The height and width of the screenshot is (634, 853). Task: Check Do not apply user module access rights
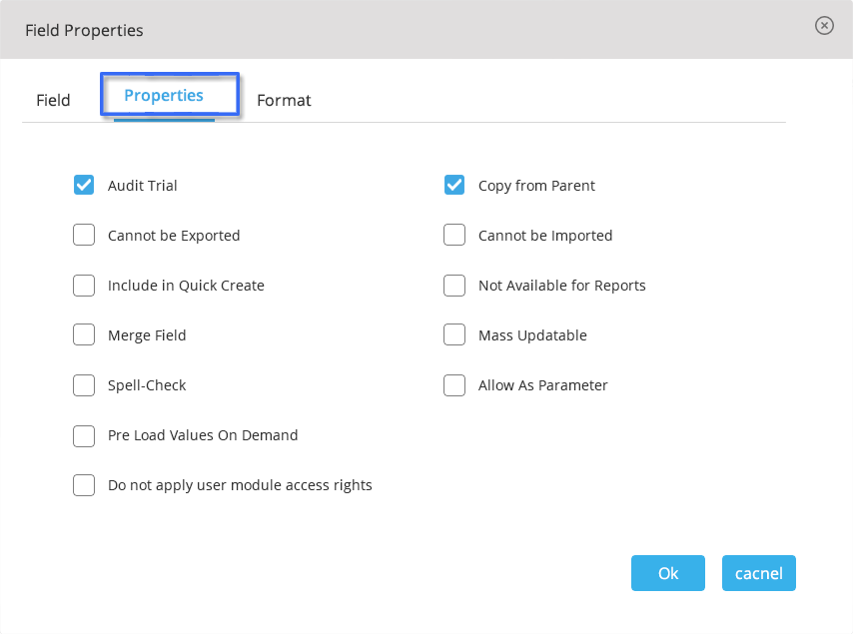click(84, 485)
